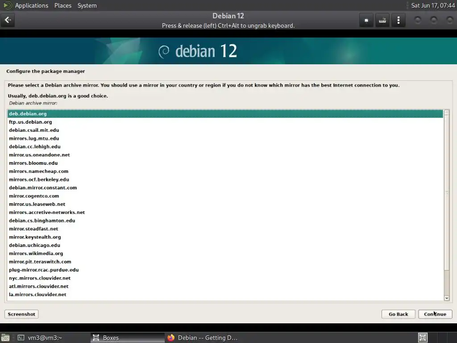Select mirrors.bloomu.edu mirror
Viewport: 457px width, 343px height.
click(225, 163)
